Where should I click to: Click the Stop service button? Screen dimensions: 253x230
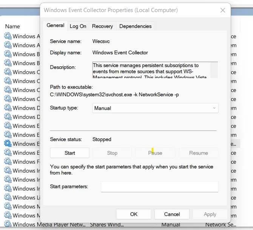tap(112, 153)
